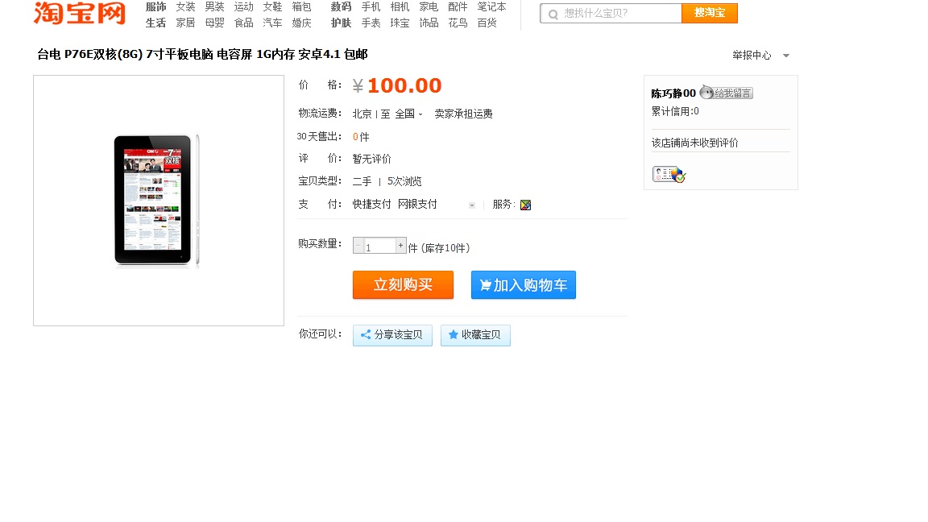Open 举报中心 dropdown arrow
The image size is (928, 522).
(x=786, y=56)
